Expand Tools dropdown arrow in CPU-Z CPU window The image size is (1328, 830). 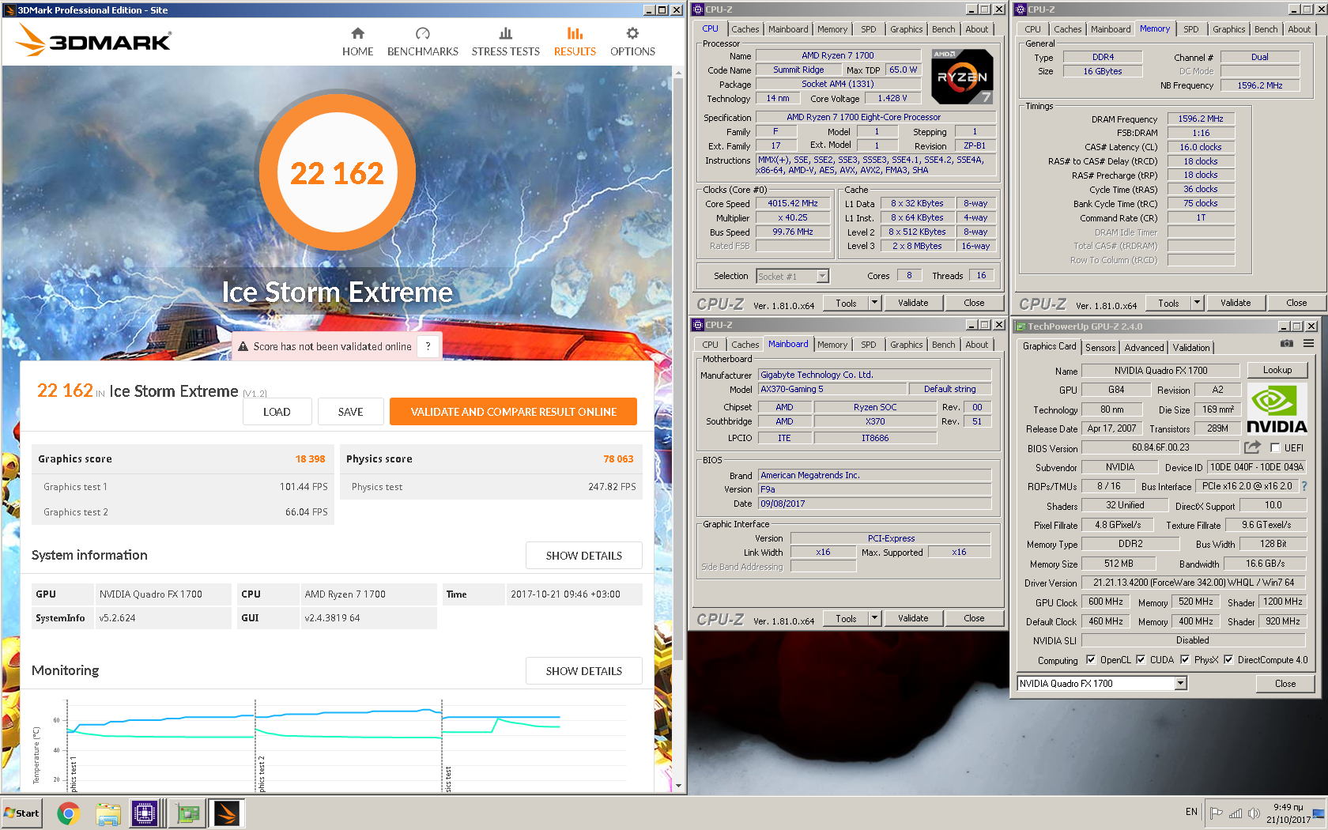(874, 303)
